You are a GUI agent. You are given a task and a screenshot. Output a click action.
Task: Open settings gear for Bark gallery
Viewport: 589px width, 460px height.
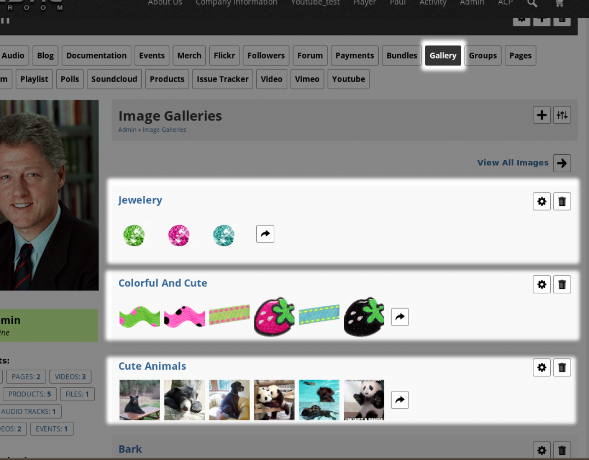tap(542, 450)
